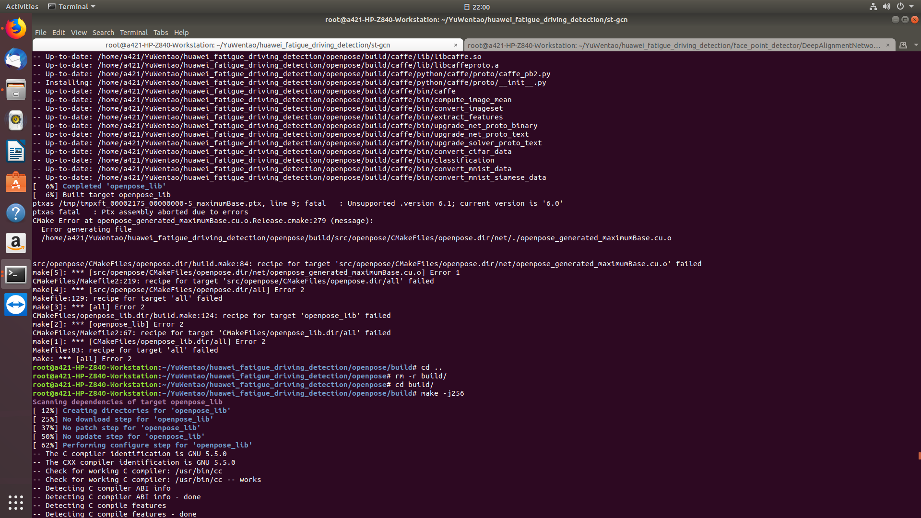The height and width of the screenshot is (518, 921).
Task: Open the 22:00 clock calendar
Action: [477, 7]
